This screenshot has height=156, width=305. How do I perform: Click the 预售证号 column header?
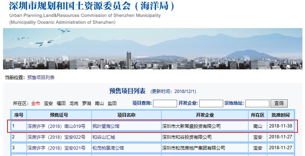click(x=59, y=115)
